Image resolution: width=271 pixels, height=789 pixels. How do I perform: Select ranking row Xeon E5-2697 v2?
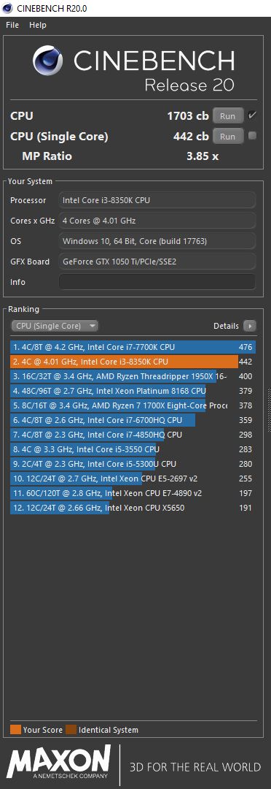click(x=133, y=479)
